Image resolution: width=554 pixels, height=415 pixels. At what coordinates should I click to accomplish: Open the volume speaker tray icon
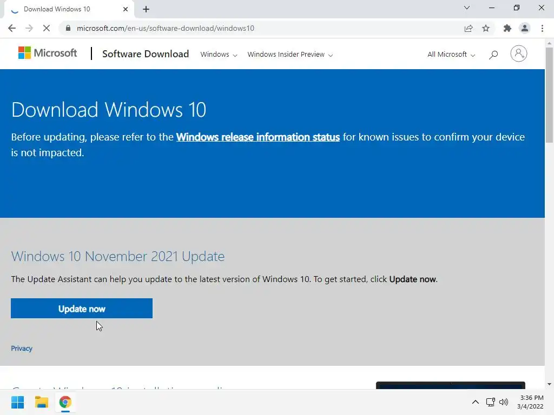pos(504,402)
